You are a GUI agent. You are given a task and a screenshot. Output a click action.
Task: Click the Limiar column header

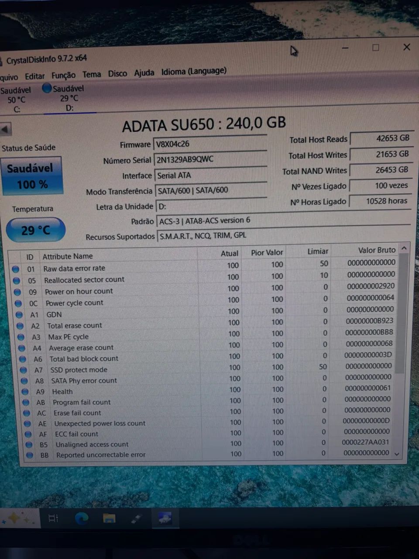coord(318,251)
